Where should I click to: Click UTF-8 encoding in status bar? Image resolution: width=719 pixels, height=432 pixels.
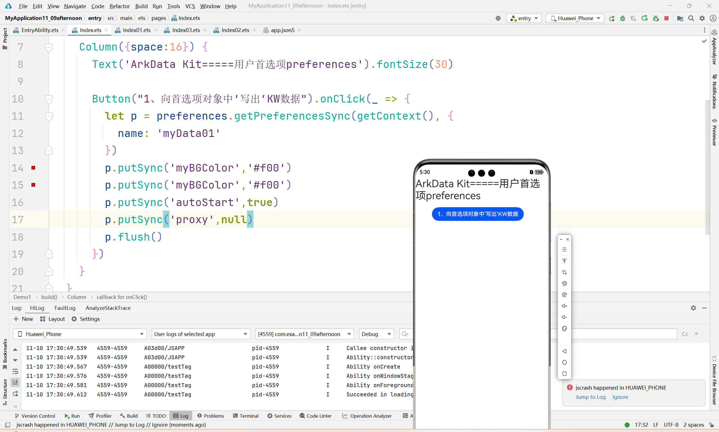coord(671,425)
